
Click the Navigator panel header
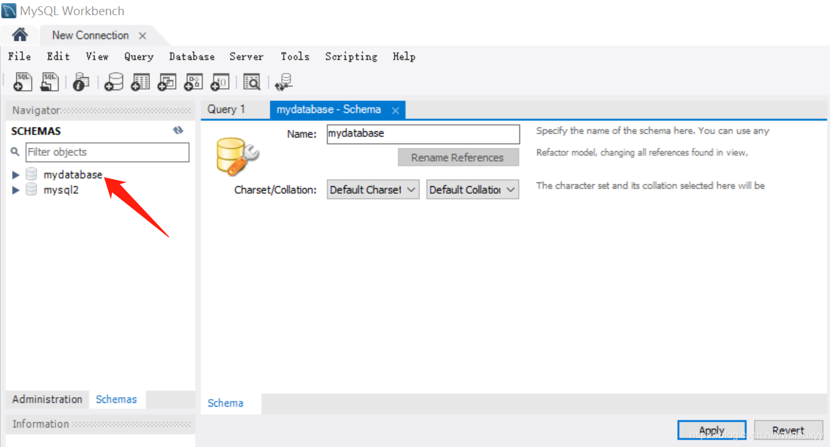click(x=100, y=110)
